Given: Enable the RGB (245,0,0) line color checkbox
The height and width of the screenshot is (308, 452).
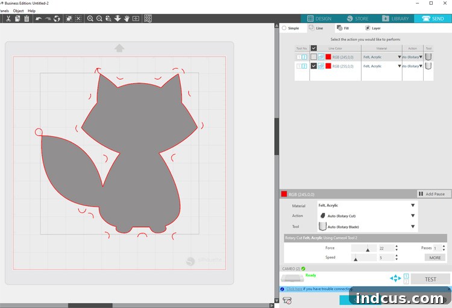Looking at the screenshot, I should (313, 57).
